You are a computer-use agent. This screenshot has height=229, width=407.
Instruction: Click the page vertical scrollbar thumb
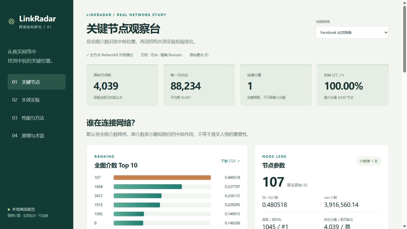click(404, 39)
